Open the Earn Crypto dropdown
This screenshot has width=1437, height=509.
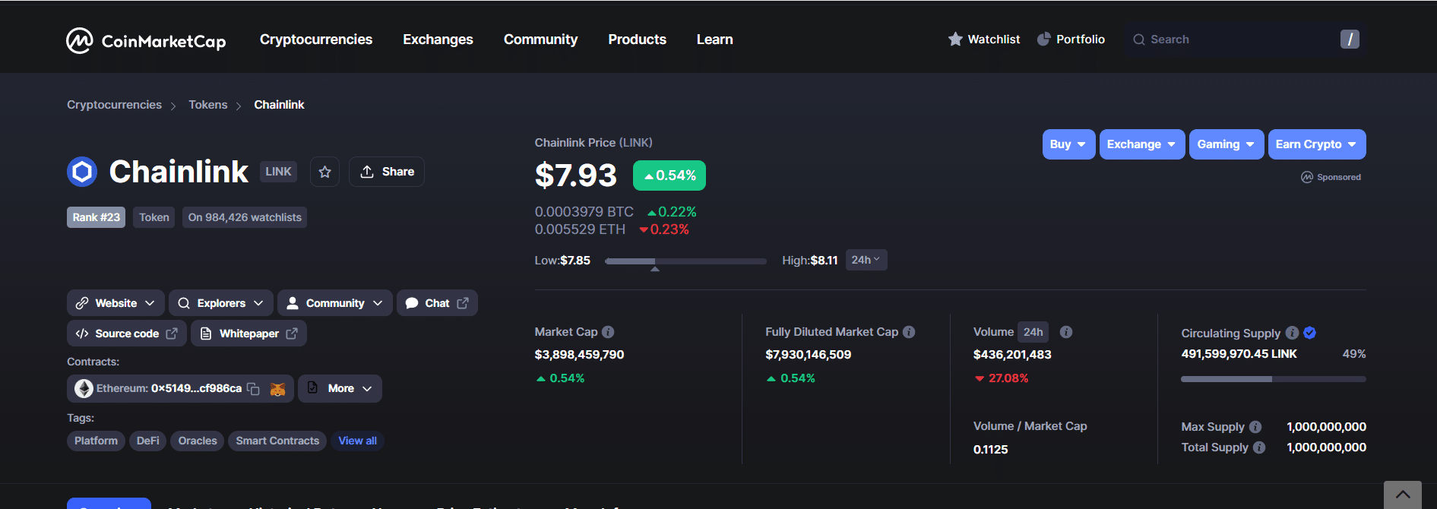coord(1316,144)
